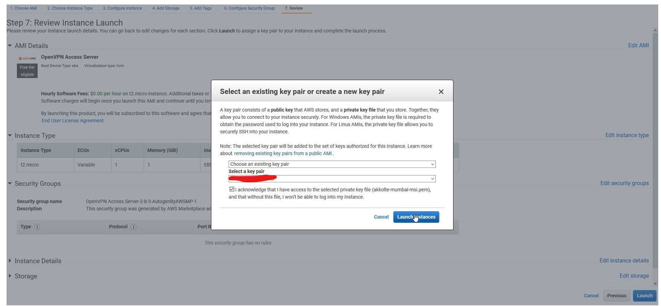Click the page-bottom Cancel link
Screen dimensions: 661x306
click(x=591, y=296)
